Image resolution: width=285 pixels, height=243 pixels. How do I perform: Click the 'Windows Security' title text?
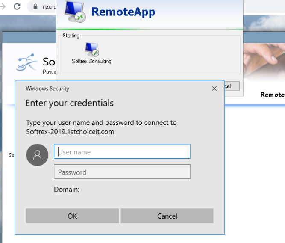point(47,89)
